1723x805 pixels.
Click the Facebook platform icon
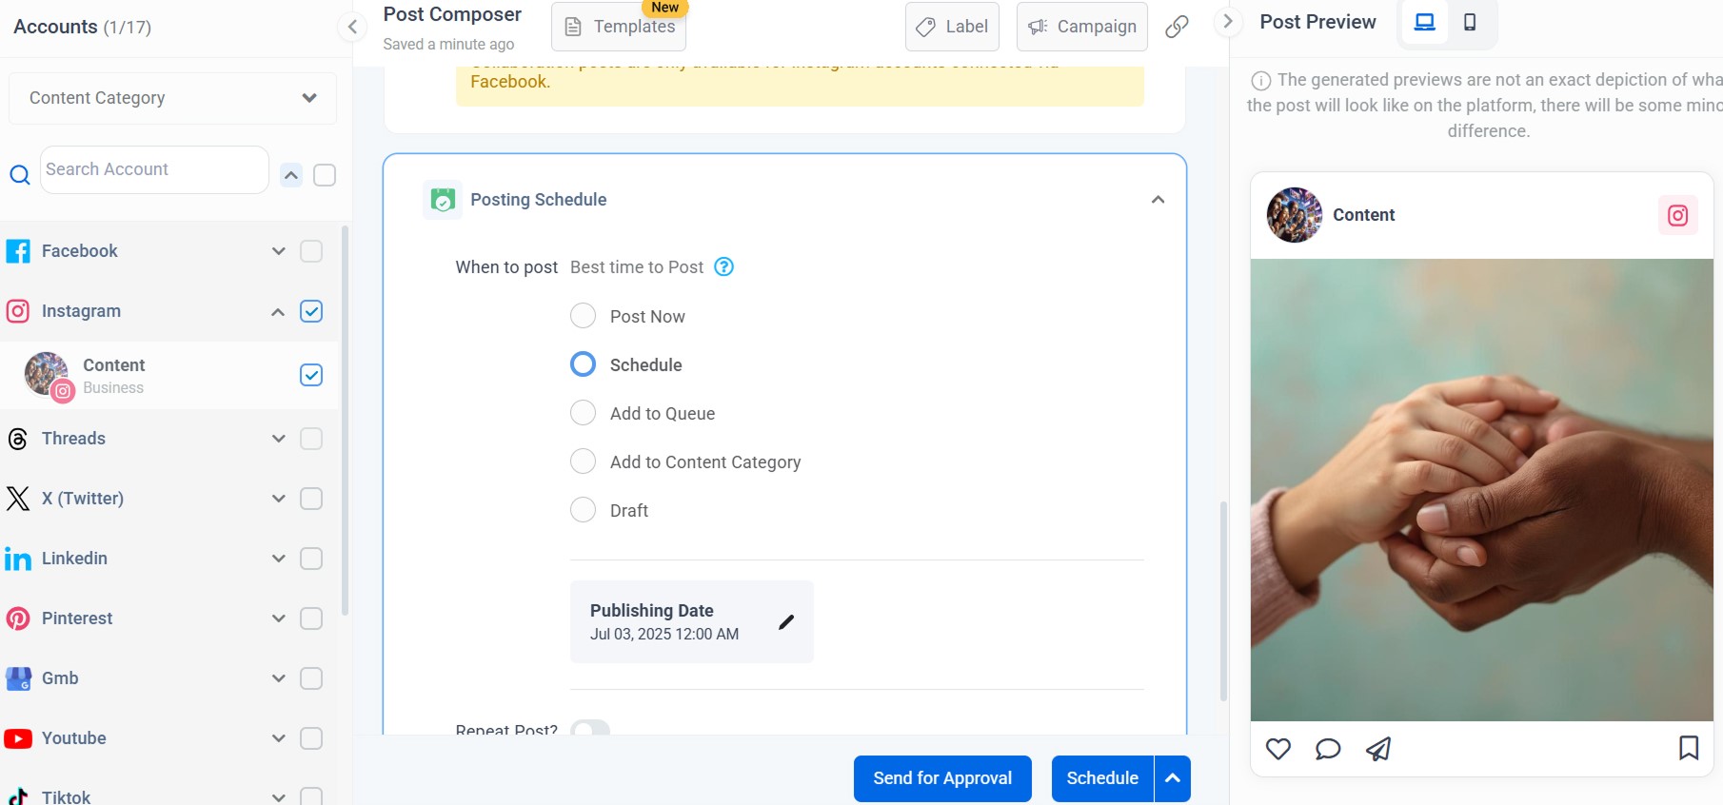[x=17, y=251]
